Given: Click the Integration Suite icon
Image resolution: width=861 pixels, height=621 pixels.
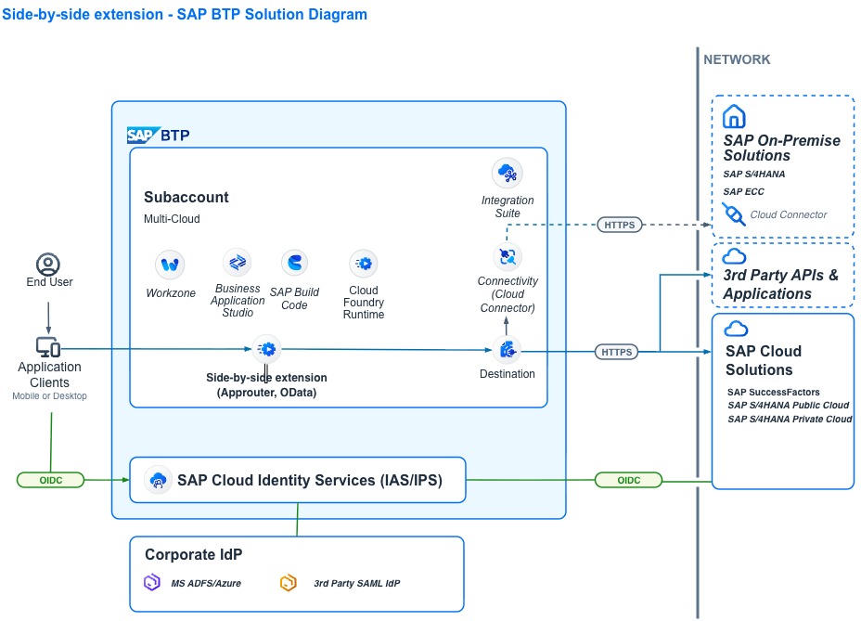Looking at the screenshot, I should (x=507, y=173).
